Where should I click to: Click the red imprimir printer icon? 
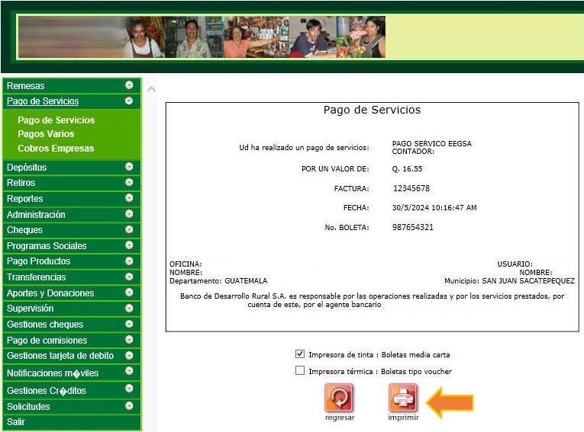tap(403, 398)
